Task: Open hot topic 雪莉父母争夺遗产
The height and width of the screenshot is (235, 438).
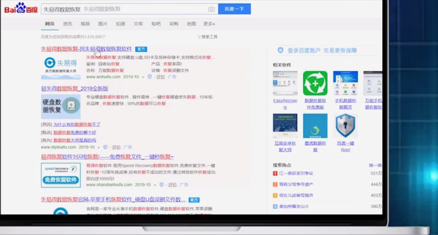Action: tap(296, 184)
